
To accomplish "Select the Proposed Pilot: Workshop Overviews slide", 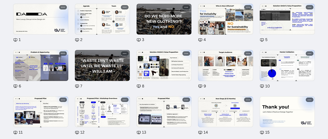I will (102, 112).
